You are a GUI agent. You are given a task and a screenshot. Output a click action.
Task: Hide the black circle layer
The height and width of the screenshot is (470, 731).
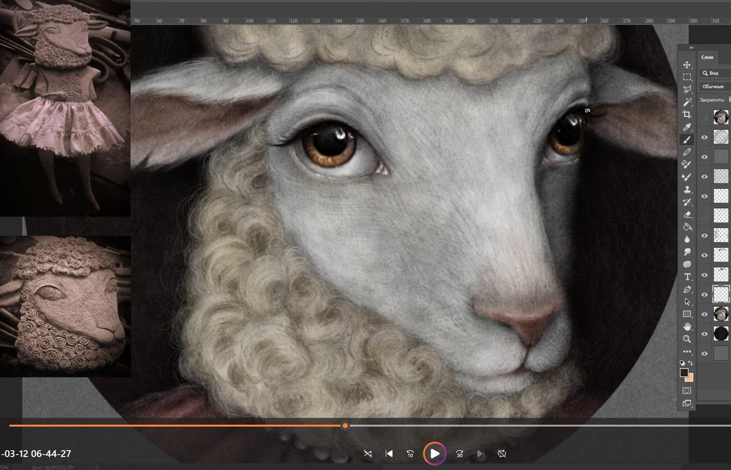(x=705, y=334)
